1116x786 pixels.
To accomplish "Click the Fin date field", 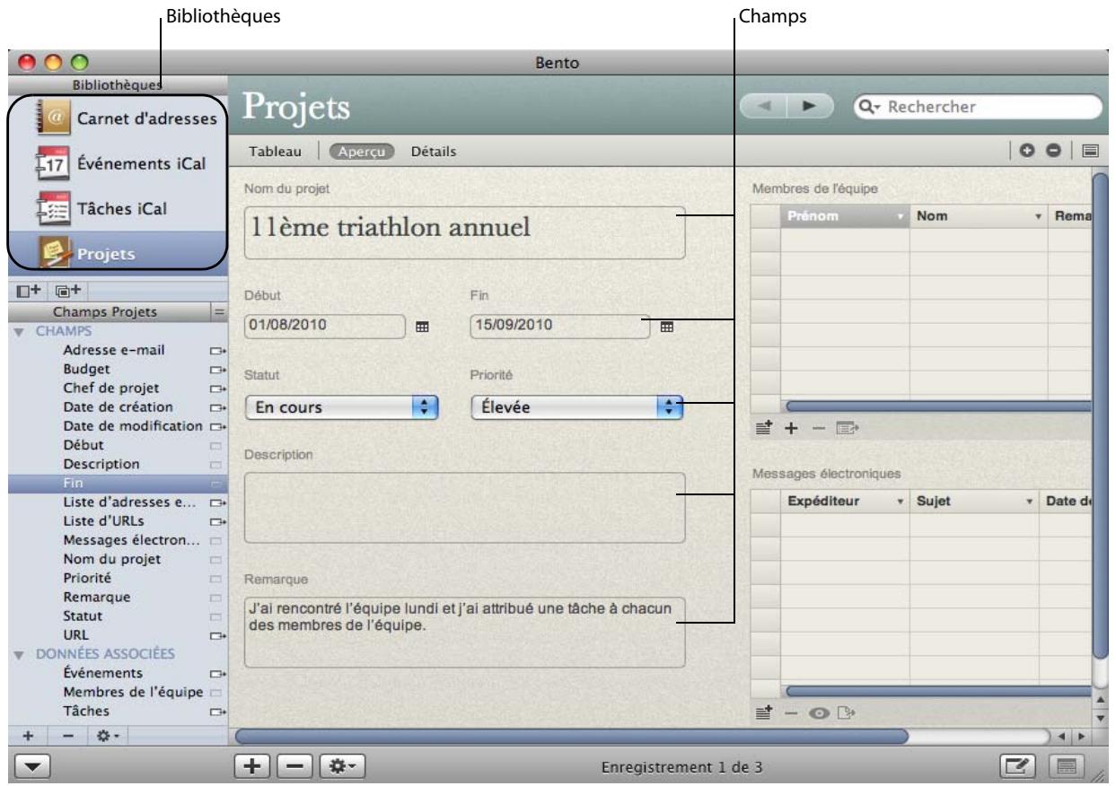I will click(561, 327).
